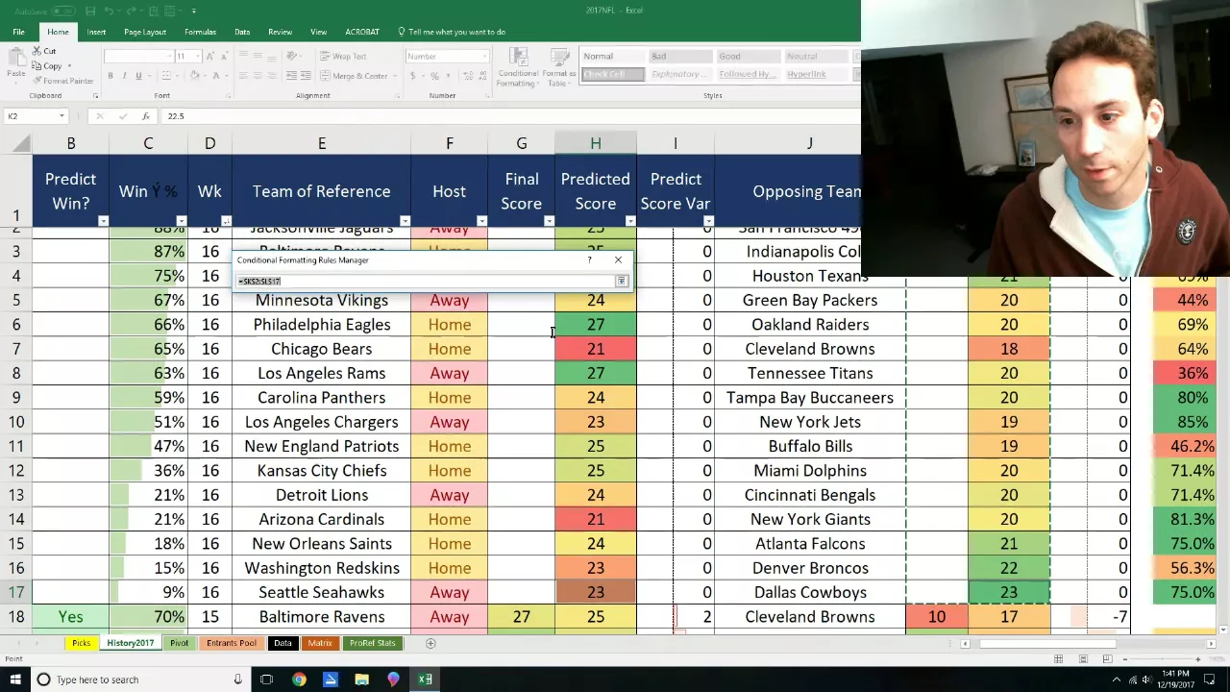The height and width of the screenshot is (692, 1230).
Task: Click the Windows Start button
Action: tap(15, 680)
